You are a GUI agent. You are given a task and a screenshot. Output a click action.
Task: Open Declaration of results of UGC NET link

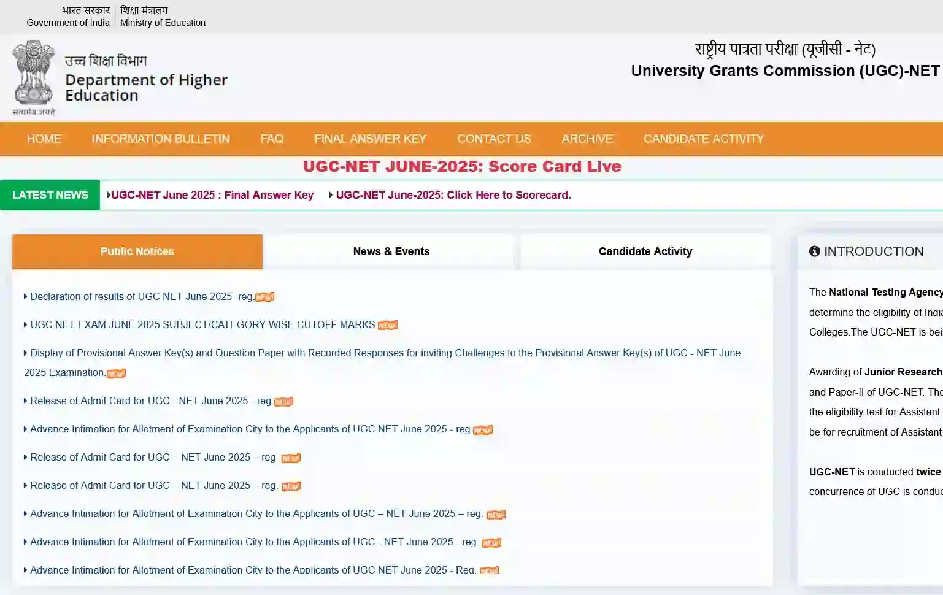(141, 297)
